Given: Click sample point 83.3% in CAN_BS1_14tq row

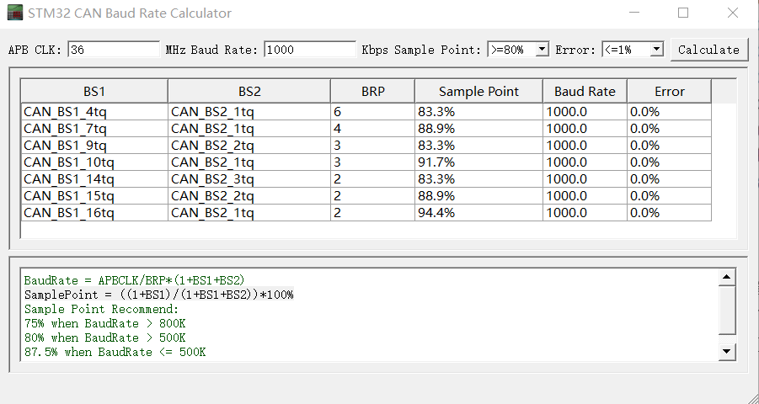Looking at the screenshot, I should click(478, 179).
